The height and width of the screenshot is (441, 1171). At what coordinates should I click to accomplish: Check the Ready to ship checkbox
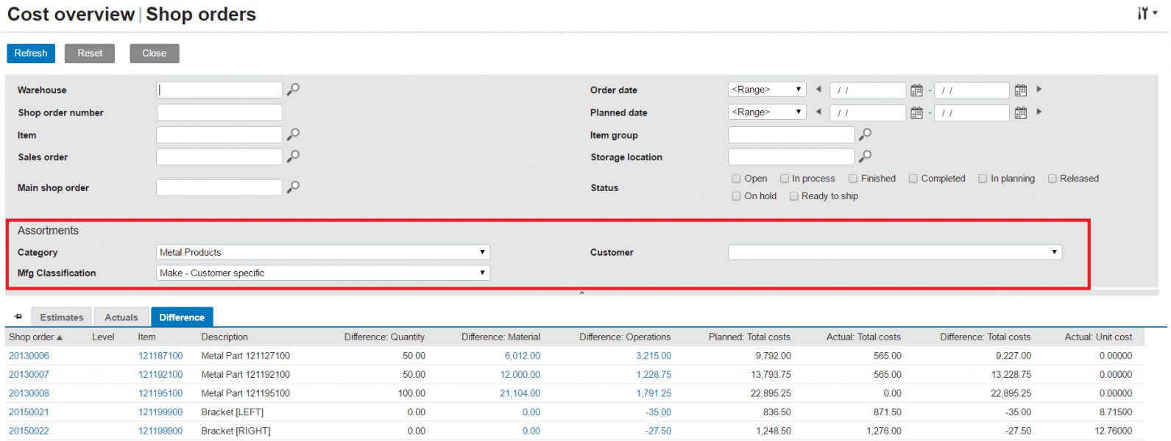click(793, 196)
